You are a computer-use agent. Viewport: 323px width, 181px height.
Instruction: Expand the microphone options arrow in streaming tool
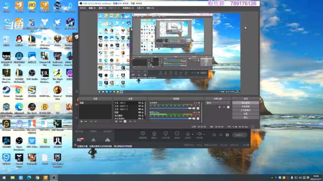193,134
